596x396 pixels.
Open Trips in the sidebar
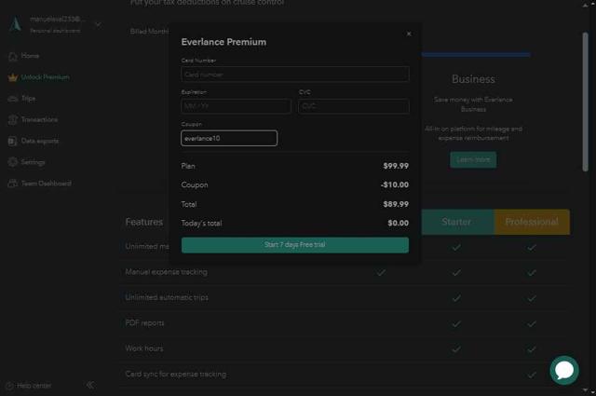pyautogui.click(x=29, y=99)
